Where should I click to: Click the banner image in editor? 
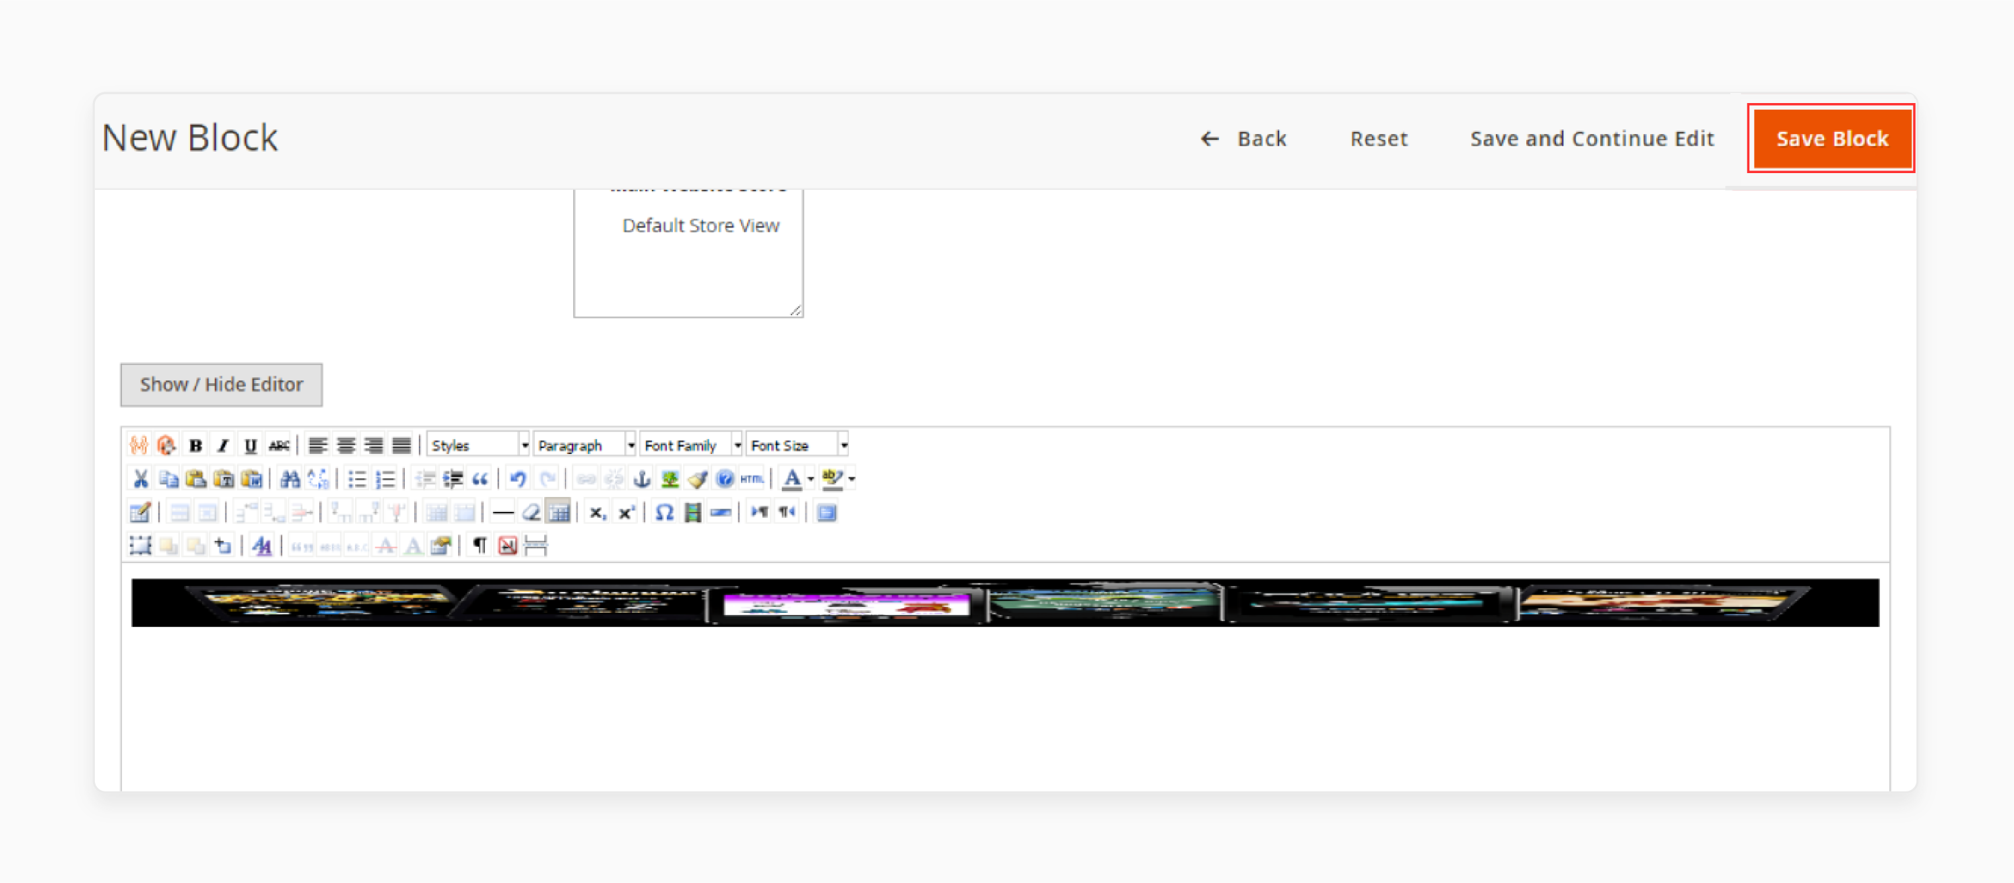coord(1006,602)
